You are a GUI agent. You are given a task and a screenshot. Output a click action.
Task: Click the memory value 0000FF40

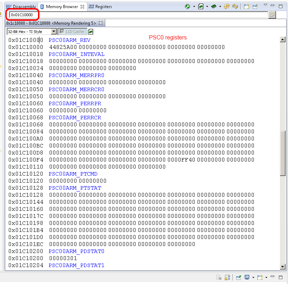(x=181, y=160)
